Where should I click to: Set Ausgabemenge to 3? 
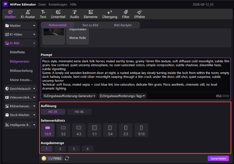[74, 149]
